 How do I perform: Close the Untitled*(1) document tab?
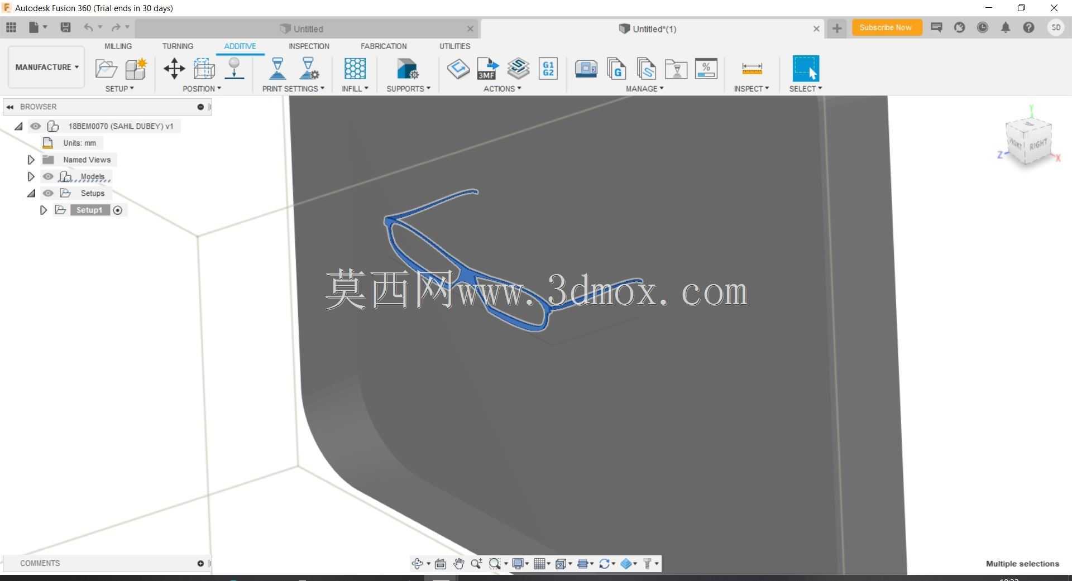816,28
